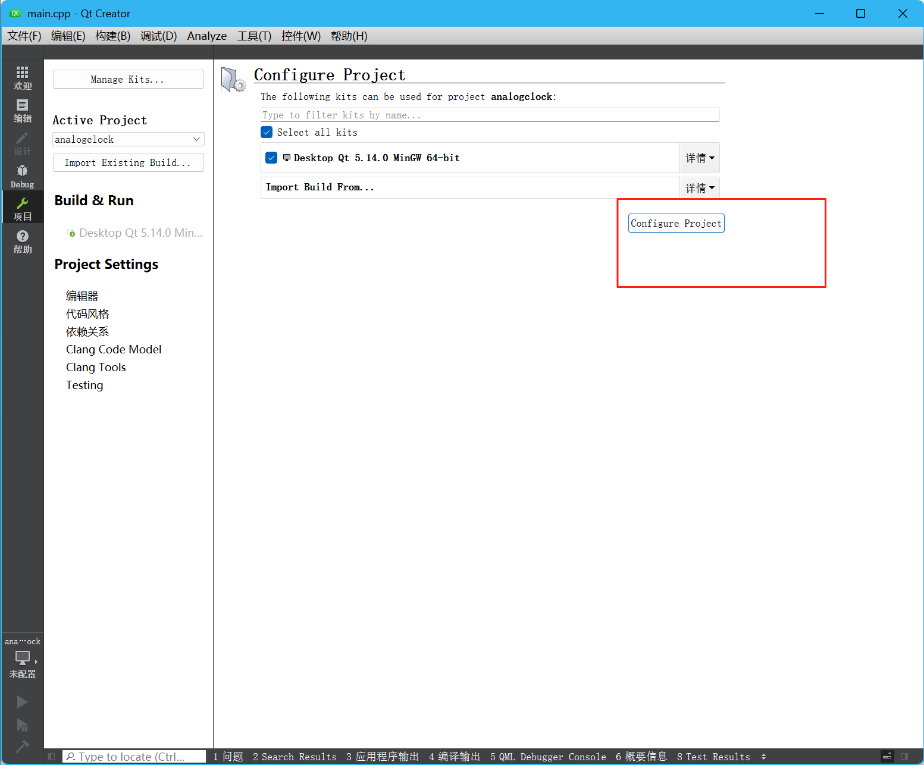The height and width of the screenshot is (765, 924).
Task: Toggle the right sidebar icon in status bar
Action: [904, 757]
